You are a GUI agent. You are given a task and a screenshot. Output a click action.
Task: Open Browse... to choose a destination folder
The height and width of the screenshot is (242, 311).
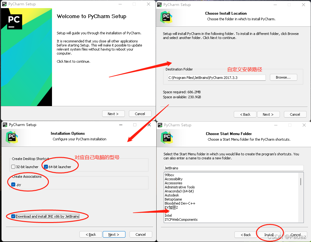pos(283,77)
